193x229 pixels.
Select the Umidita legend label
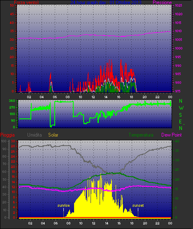coord(35,135)
